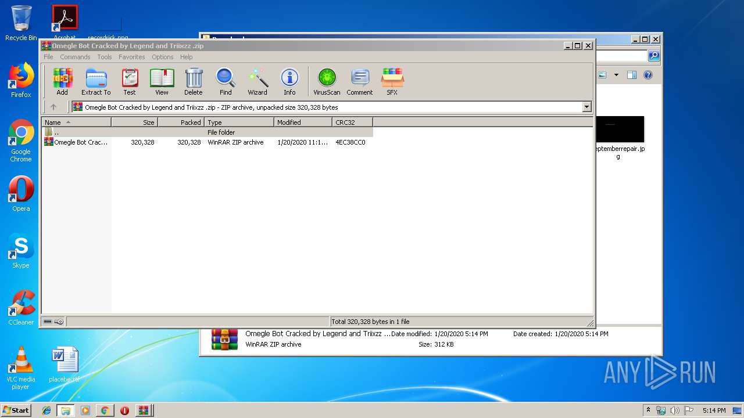Expand the archive path dropdown

point(586,107)
